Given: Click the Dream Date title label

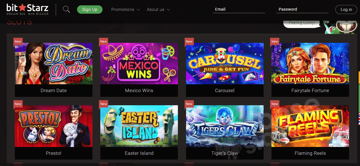Looking at the screenshot, I should tap(54, 90).
